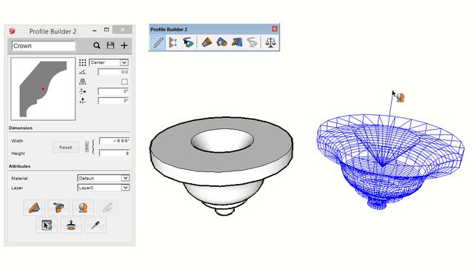The width and height of the screenshot is (474, 267).
Task: Open the Material dropdown showing Default
Action: pyautogui.click(x=104, y=178)
